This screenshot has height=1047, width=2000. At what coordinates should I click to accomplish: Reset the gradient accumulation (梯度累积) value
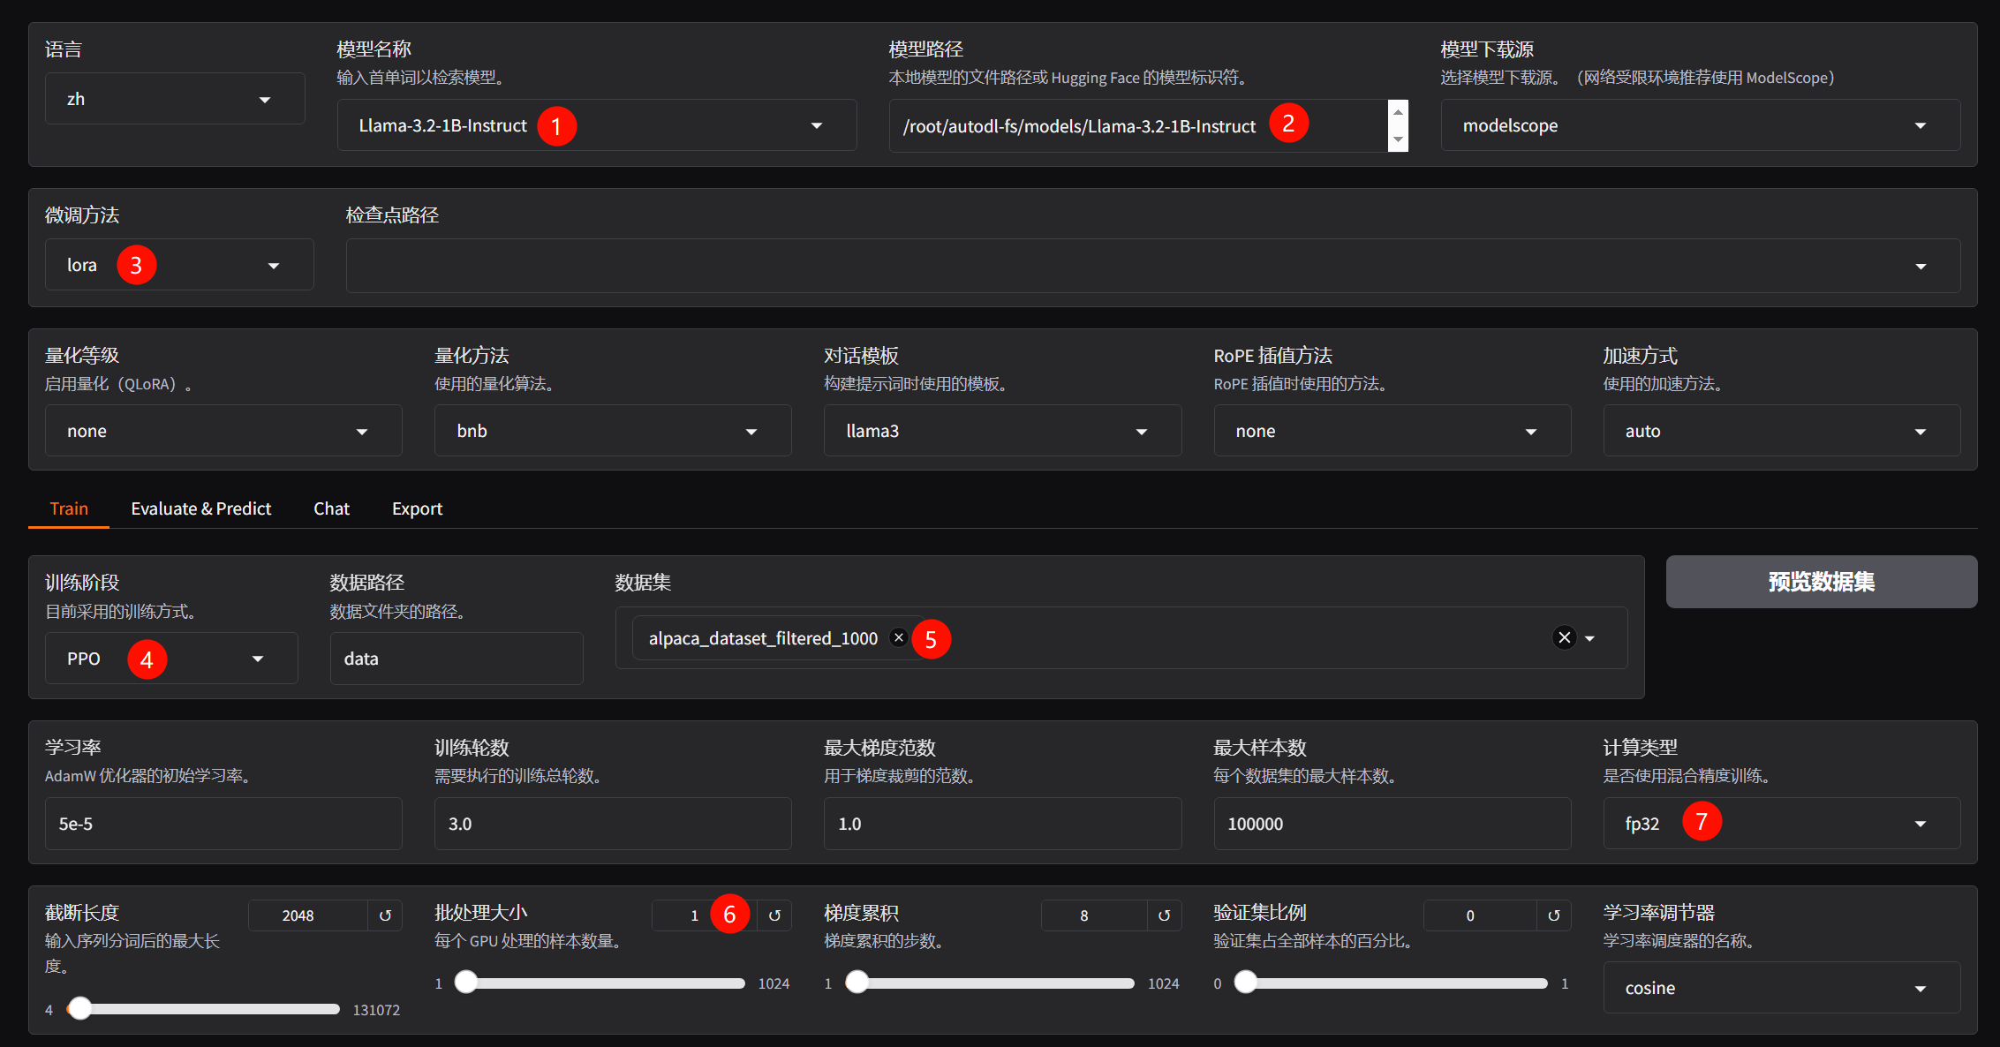click(1164, 915)
